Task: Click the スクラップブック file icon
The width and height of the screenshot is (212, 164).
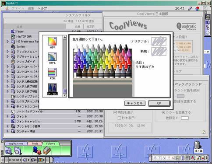Action: point(13,96)
